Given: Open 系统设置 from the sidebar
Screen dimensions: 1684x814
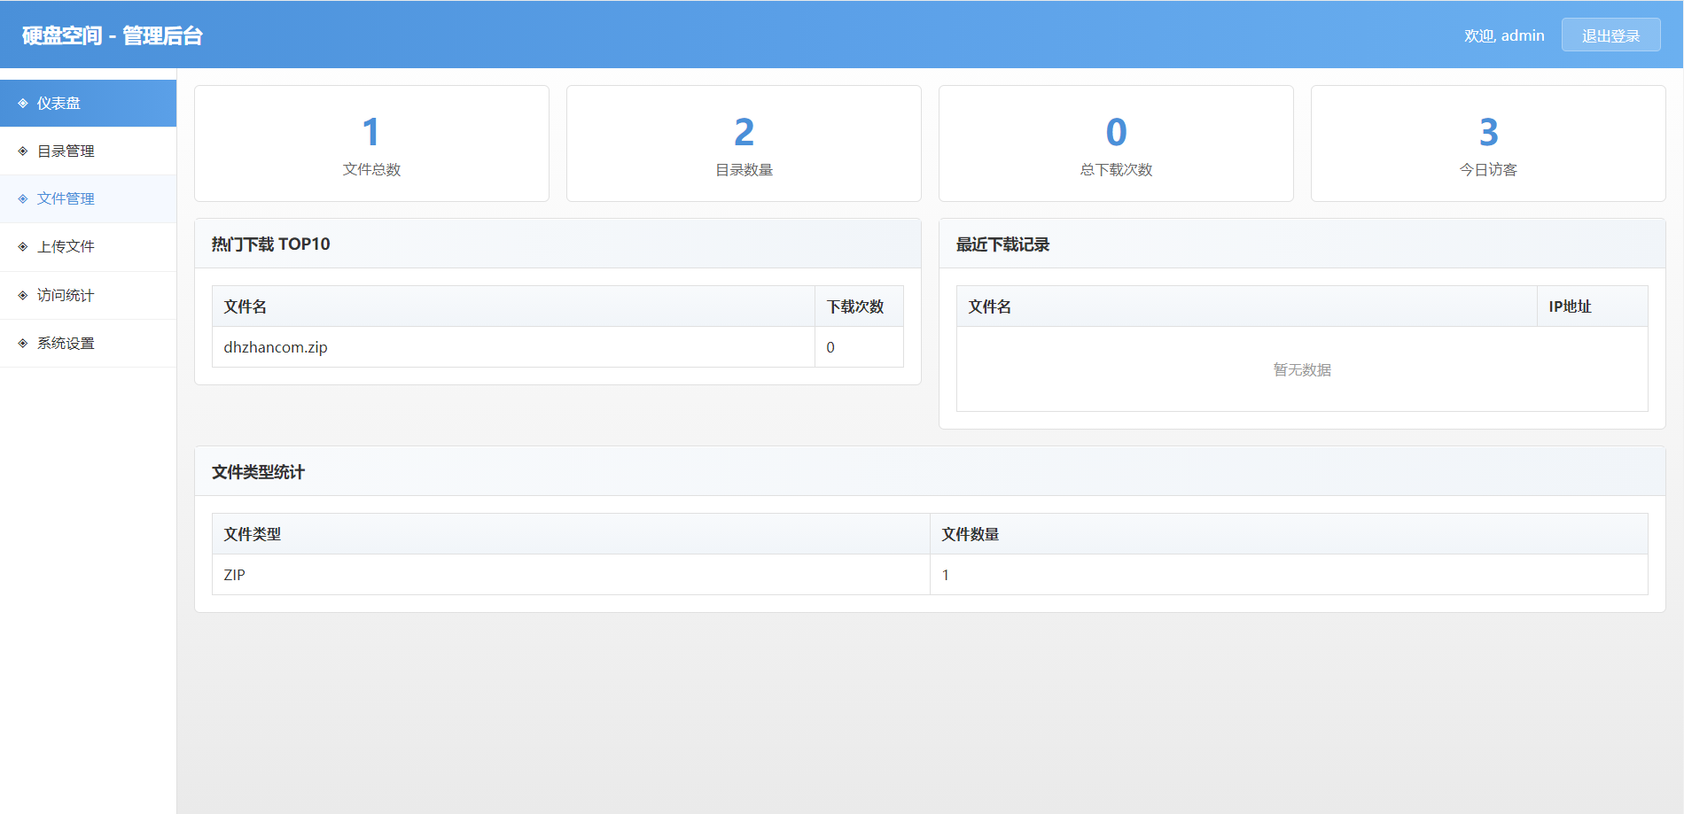Looking at the screenshot, I should point(66,344).
